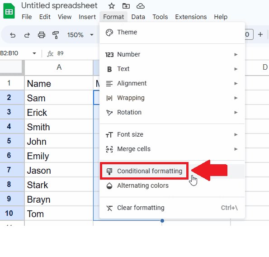Select the cell containing Jason
269x257 pixels.
coord(59,170)
